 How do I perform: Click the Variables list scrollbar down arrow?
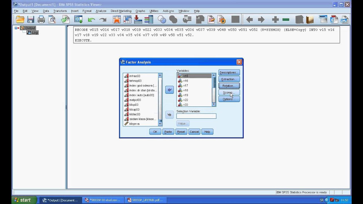(214, 105)
